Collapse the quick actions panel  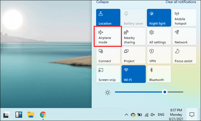tap(102, 2)
